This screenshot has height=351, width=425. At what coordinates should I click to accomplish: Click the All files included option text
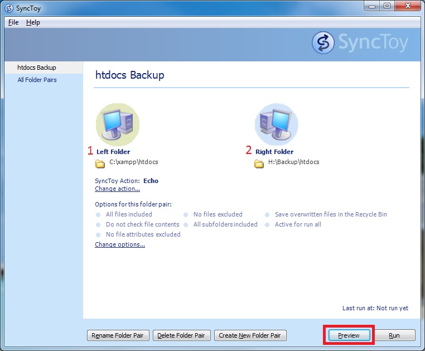pyautogui.click(x=129, y=214)
